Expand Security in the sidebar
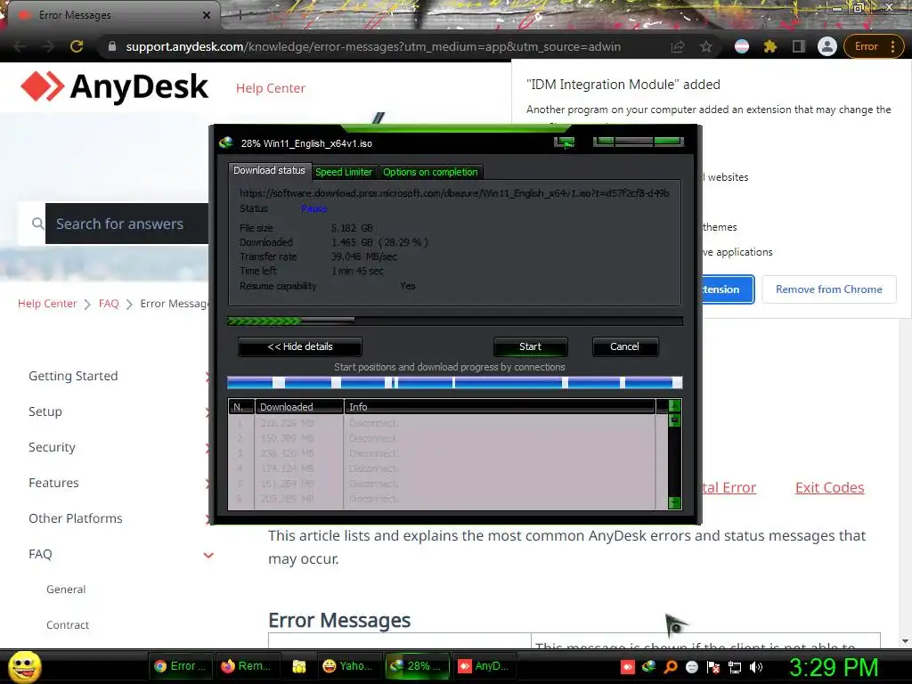This screenshot has width=912, height=684. tap(52, 447)
